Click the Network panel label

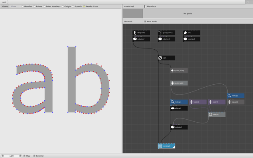coord(128,21)
